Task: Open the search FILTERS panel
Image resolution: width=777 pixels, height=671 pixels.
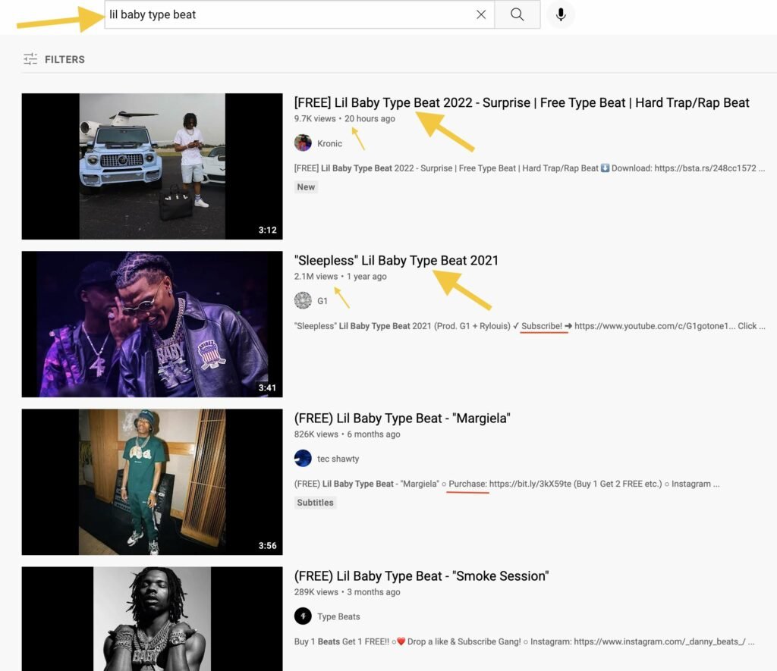Action: coord(55,59)
